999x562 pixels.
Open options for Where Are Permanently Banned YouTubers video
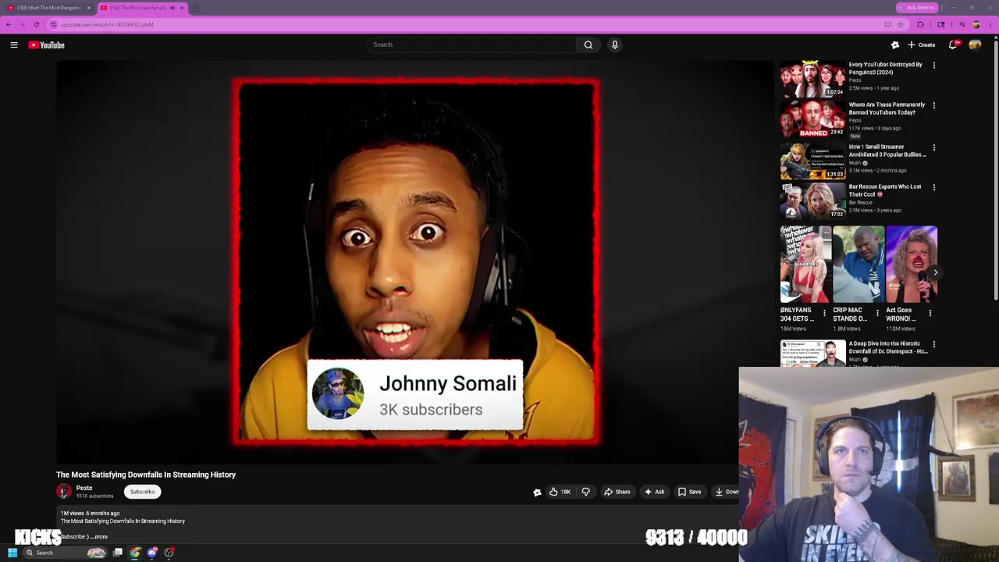pyautogui.click(x=934, y=105)
